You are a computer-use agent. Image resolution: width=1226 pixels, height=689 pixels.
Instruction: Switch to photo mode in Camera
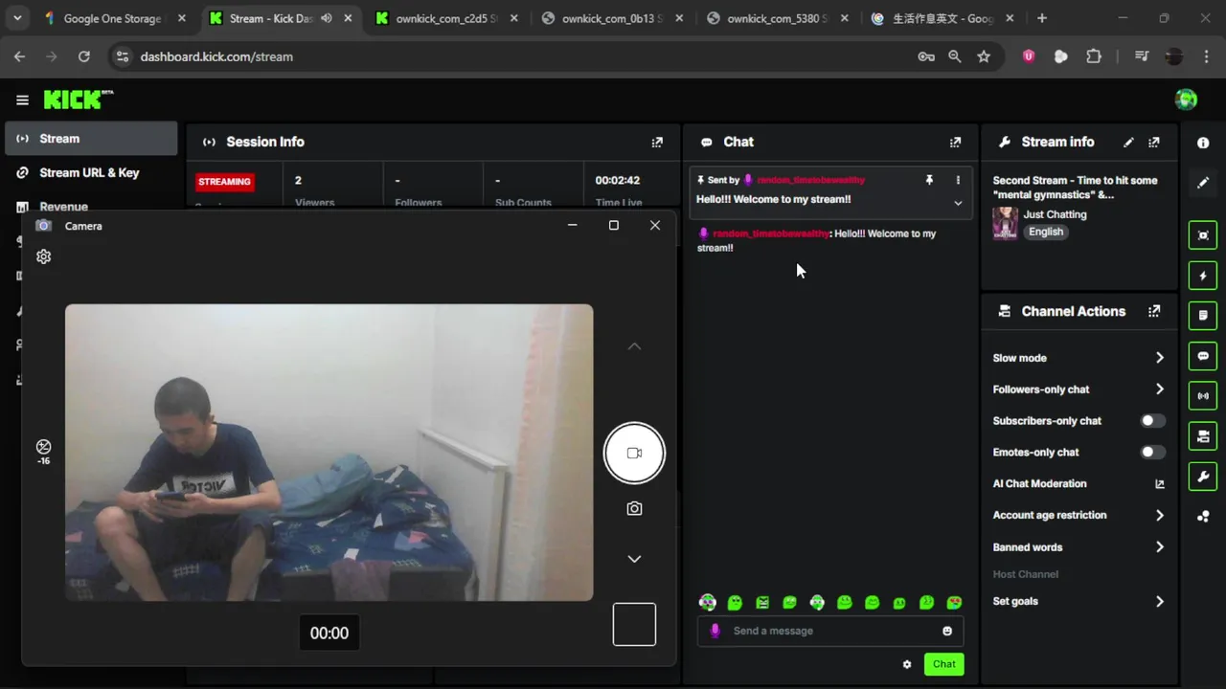pos(634,509)
